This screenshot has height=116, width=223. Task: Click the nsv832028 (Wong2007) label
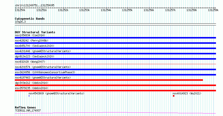tap(30, 62)
